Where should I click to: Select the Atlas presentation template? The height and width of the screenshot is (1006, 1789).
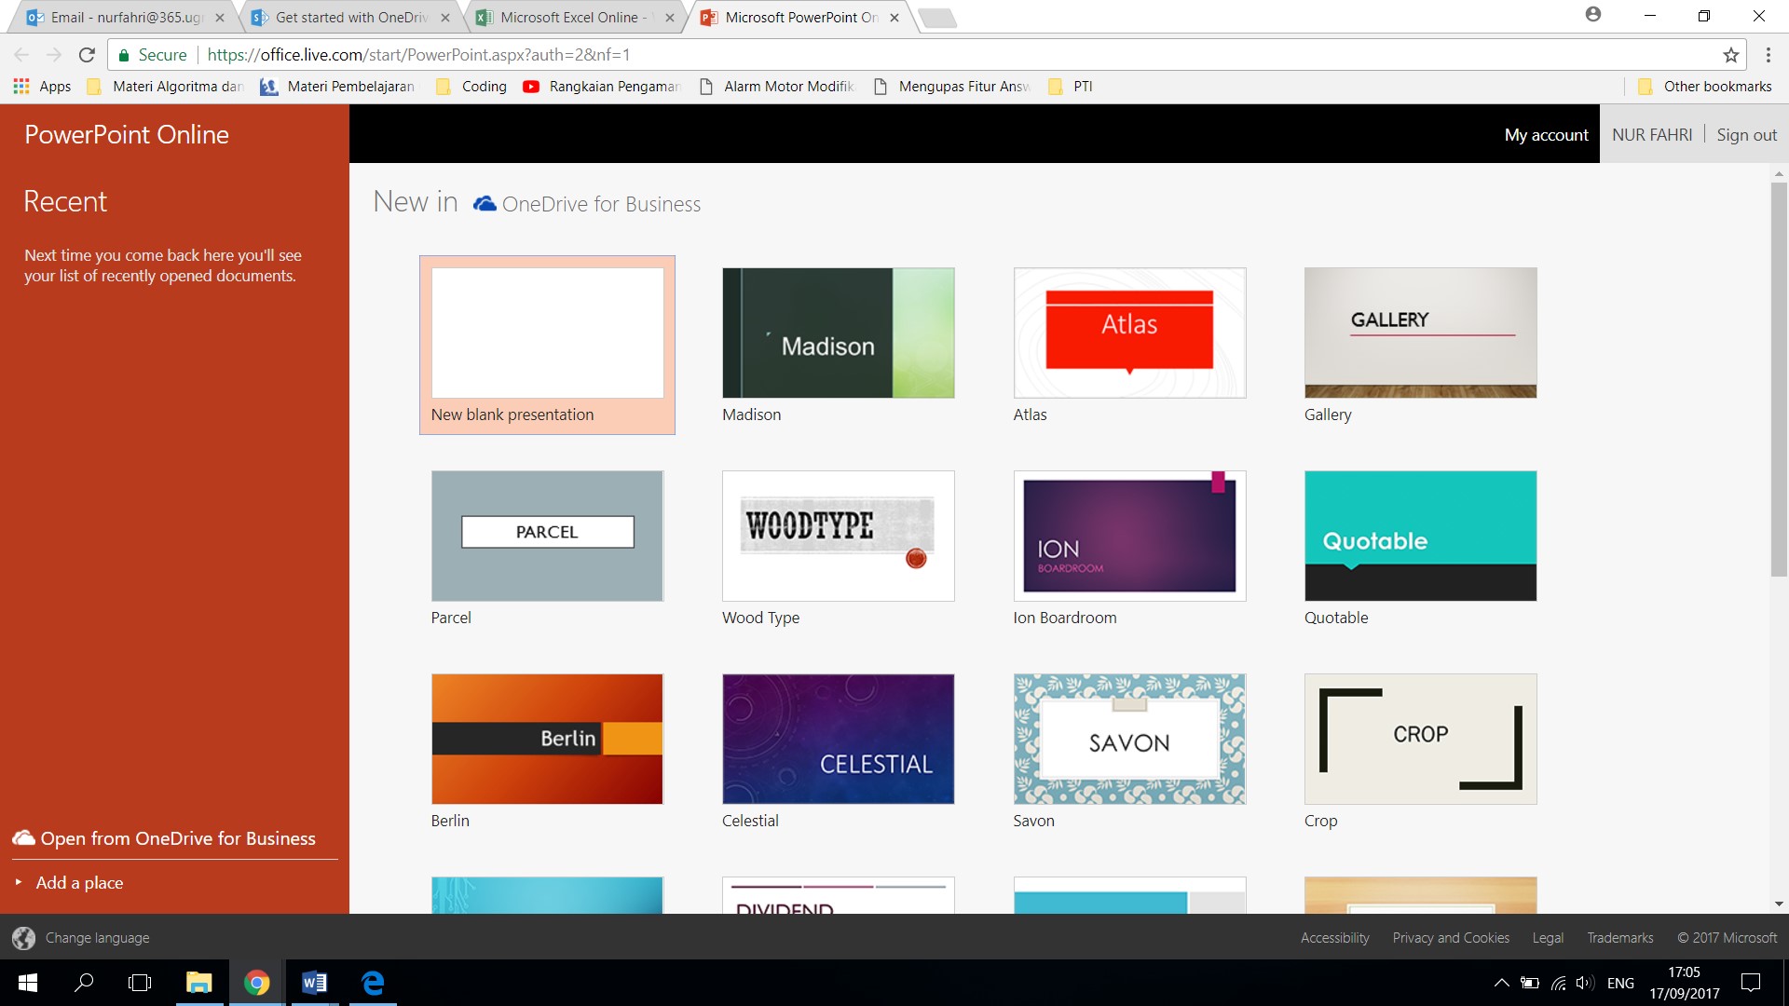[1128, 333]
